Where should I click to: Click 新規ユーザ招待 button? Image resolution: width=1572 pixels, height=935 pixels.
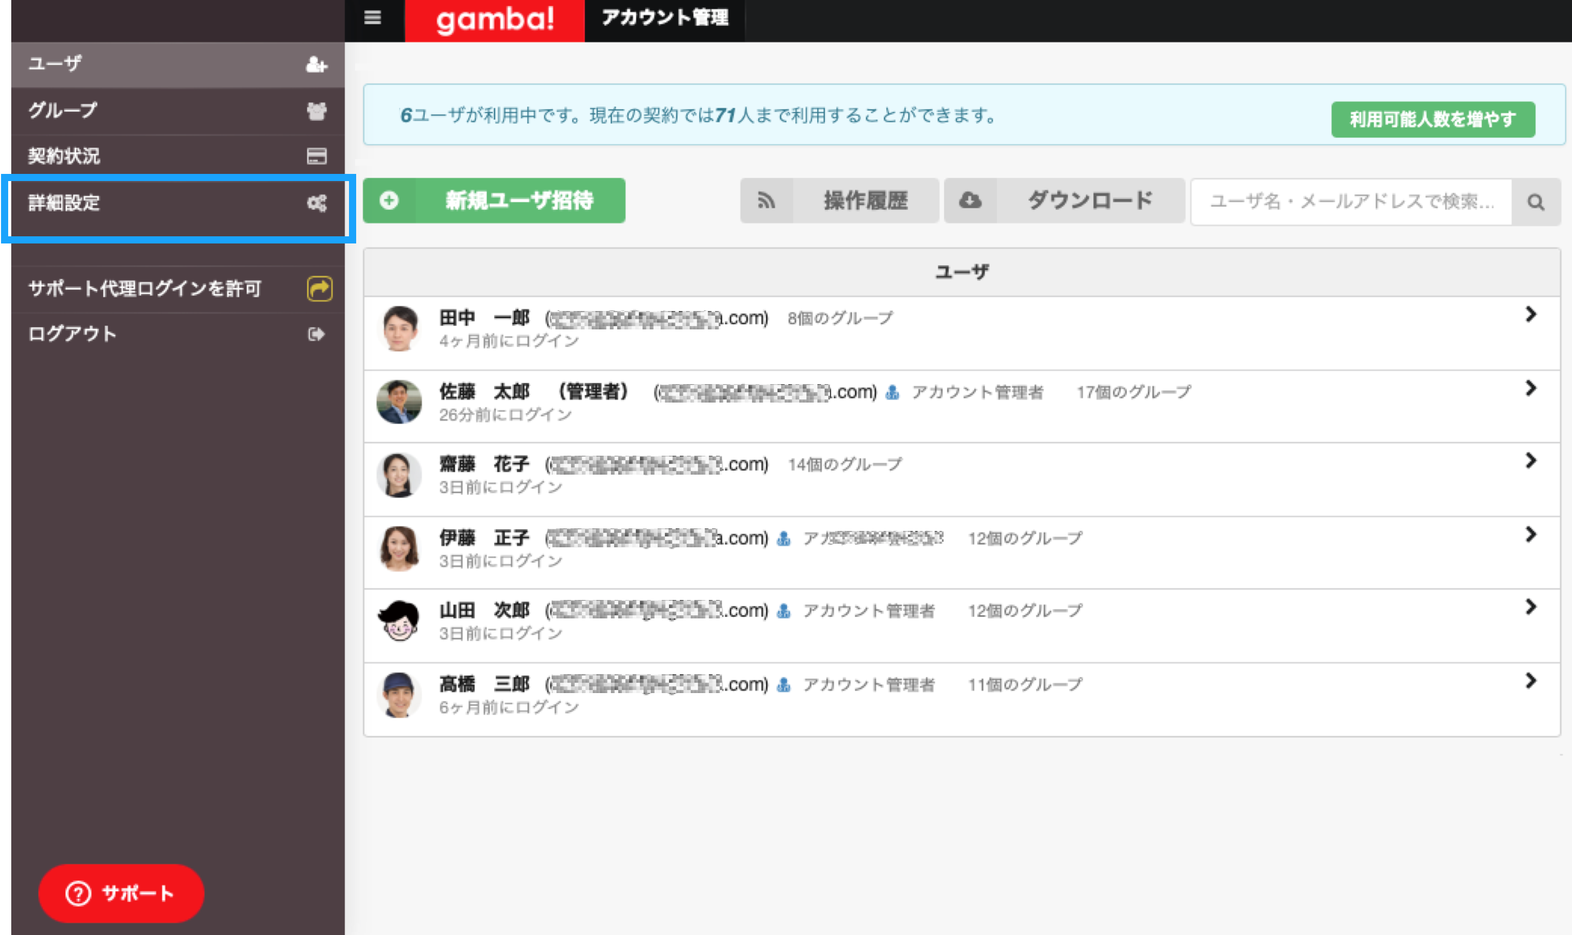point(494,201)
